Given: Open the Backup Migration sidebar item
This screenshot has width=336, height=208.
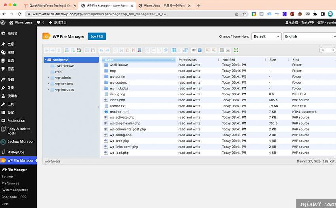Looking at the screenshot, I should click(x=21, y=141).
